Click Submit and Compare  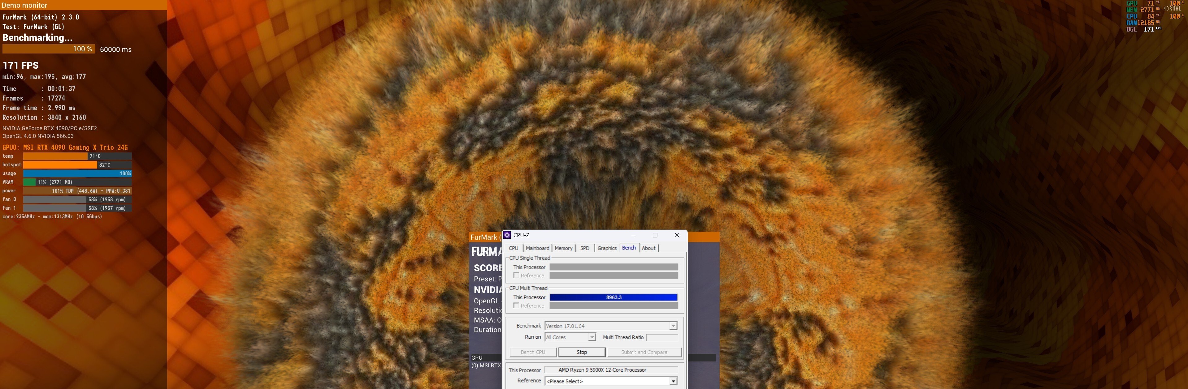click(644, 352)
